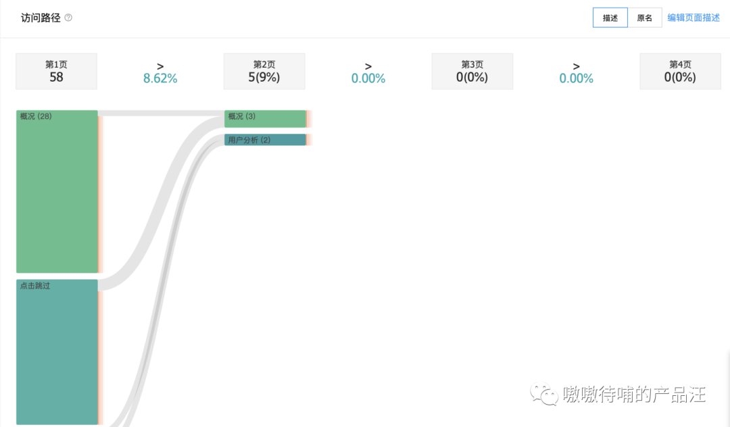The width and height of the screenshot is (730, 427).
Task: Select the 概况 (3) node in page two
Action: coord(265,119)
